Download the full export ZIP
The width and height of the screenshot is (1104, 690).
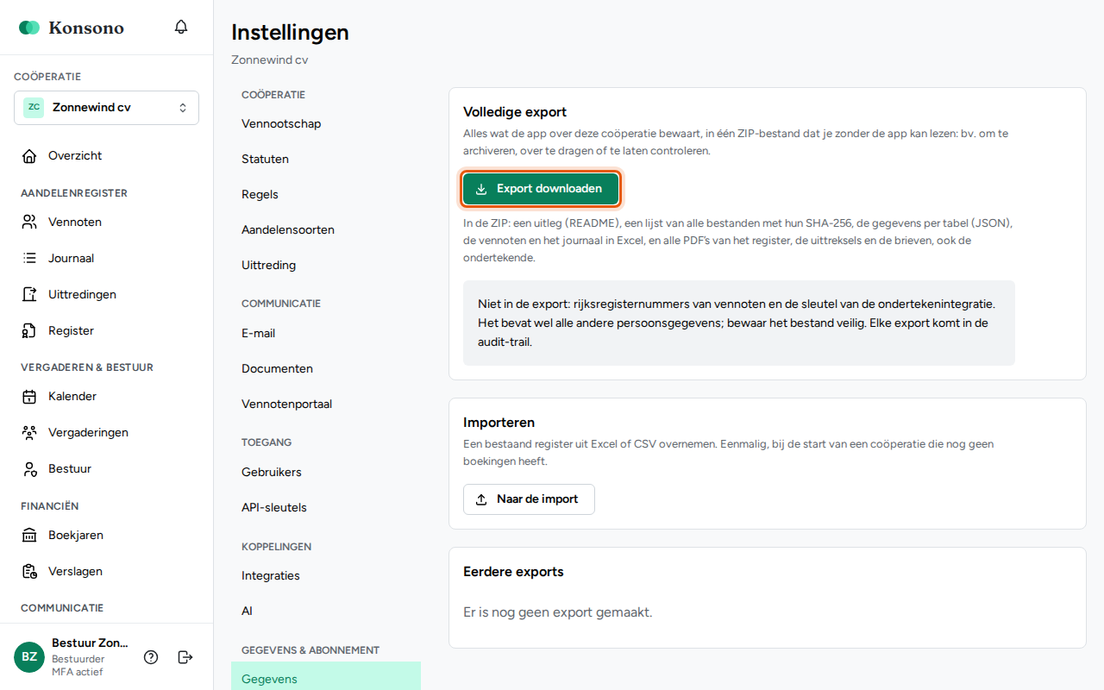pos(541,189)
